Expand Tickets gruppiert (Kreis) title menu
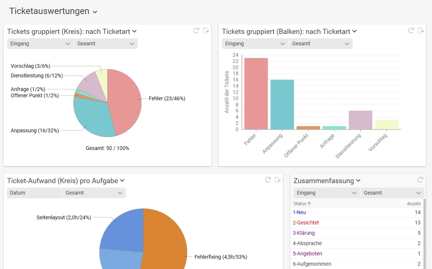 pos(134,31)
